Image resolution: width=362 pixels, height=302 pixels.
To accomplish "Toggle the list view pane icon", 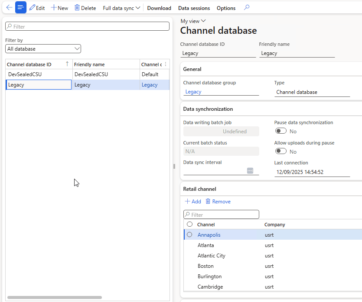I will (x=21, y=8).
